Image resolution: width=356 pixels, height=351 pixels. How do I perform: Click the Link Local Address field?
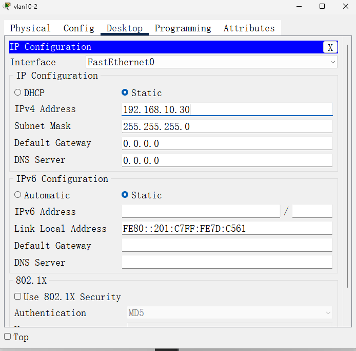[x=227, y=228]
